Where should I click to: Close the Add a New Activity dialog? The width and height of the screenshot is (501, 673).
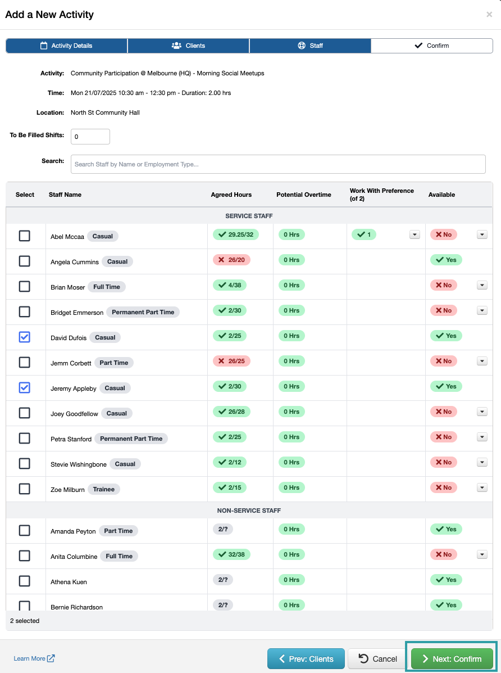489,15
